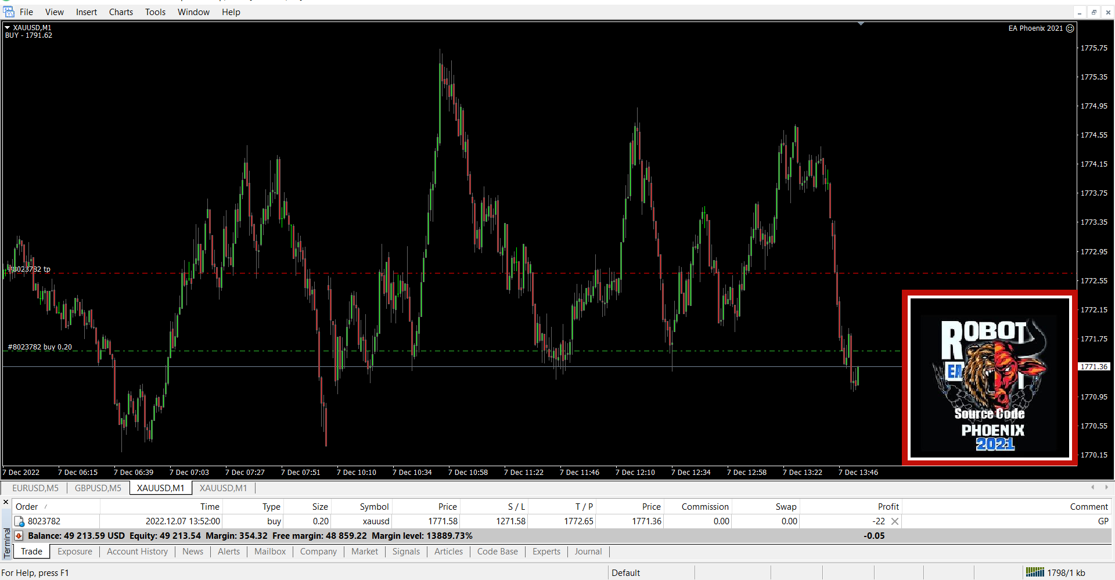
Task: Click the order 8023782 document icon
Action: 19,521
